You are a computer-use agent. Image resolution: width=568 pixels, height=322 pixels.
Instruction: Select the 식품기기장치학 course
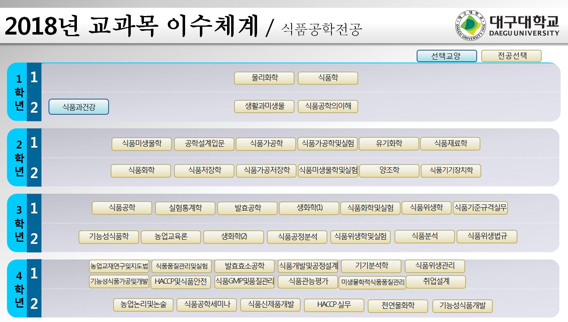click(x=451, y=171)
